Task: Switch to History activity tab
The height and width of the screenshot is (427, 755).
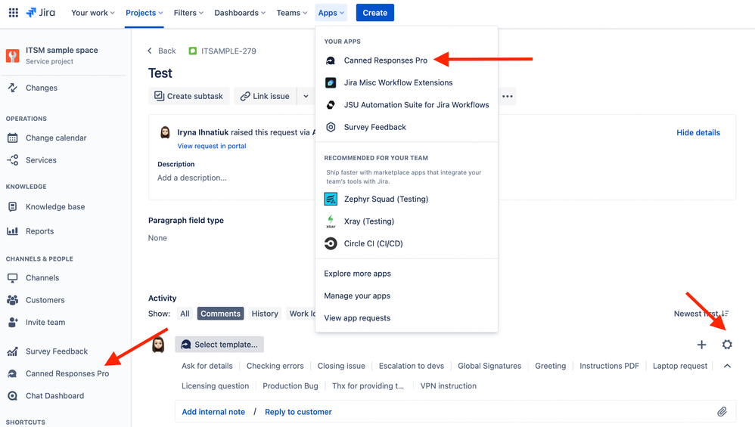Action: (x=265, y=314)
